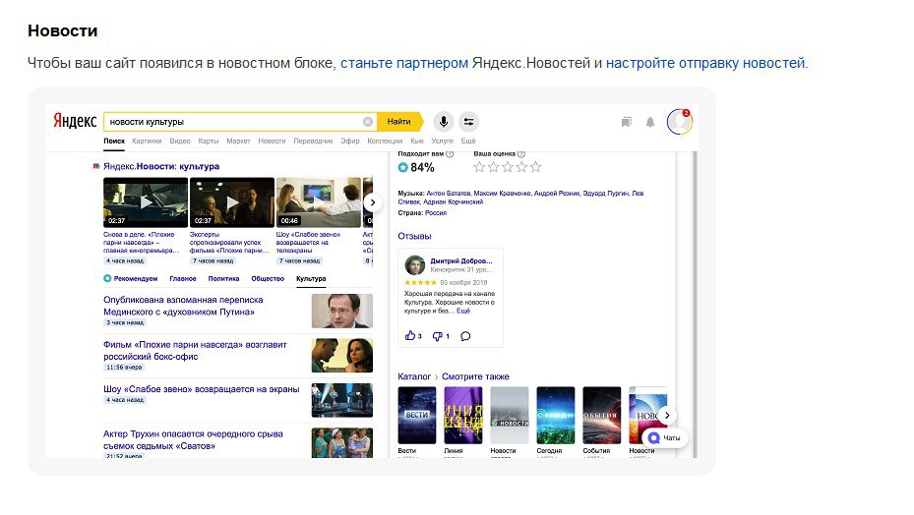This screenshot has height=515, width=914.
Task: Switch to the «Коллекции» tab
Action: 385,141
